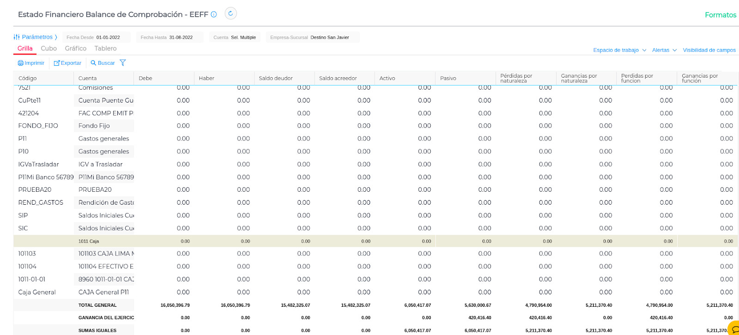Sort by the Saldo deudor column header

click(x=276, y=78)
